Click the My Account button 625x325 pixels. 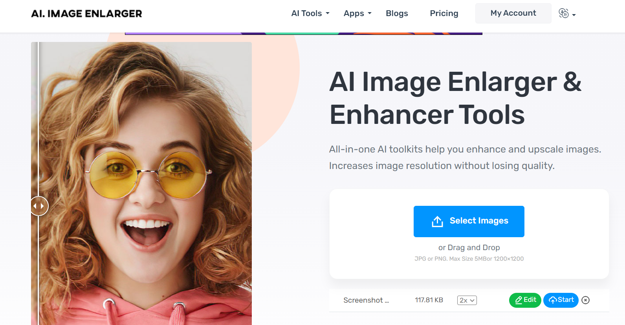click(x=513, y=13)
